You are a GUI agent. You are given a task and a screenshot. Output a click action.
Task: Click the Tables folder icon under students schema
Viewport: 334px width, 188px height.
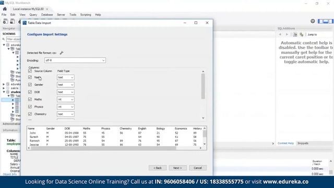(x=13, y=96)
